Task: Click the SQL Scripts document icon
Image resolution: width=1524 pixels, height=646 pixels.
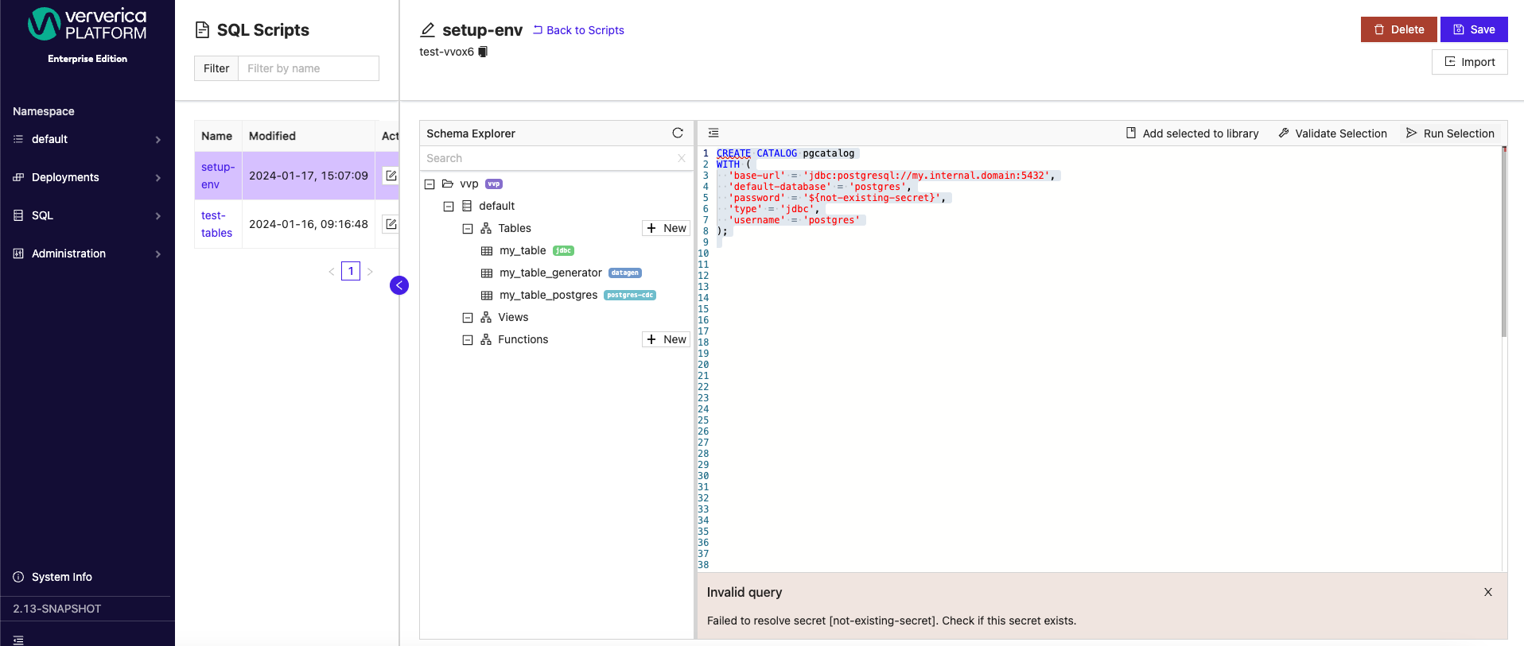Action: [x=202, y=30]
